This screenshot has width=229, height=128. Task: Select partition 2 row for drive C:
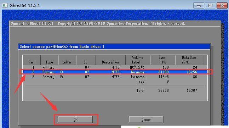point(115,72)
